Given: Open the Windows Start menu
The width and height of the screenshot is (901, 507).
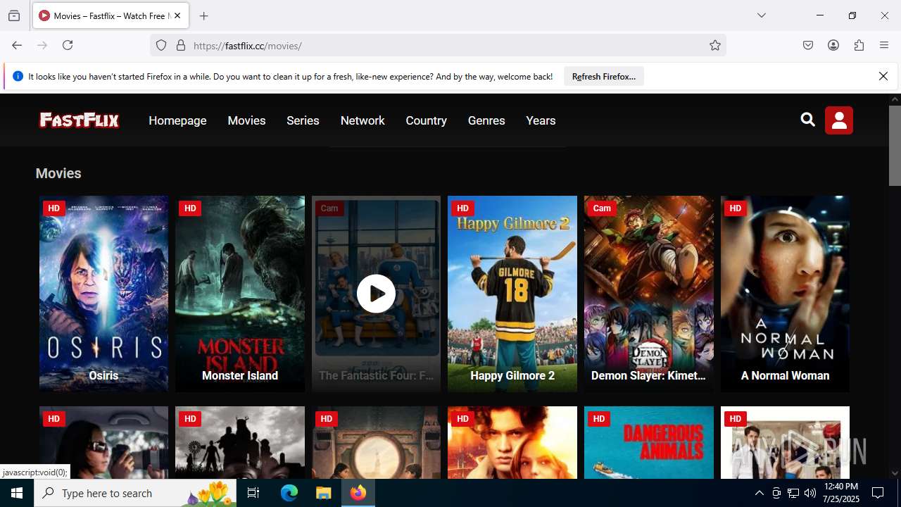Looking at the screenshot, I should (17, 493).
